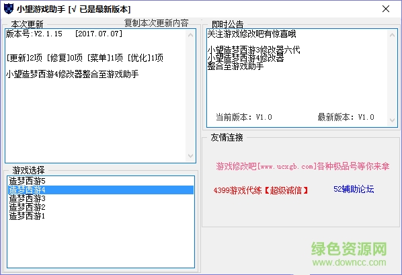Image resolution: width=402 pixels, height=275 pixels.
Task: Click down arrow of 本次更新 scrollbar
Action: 190,156
